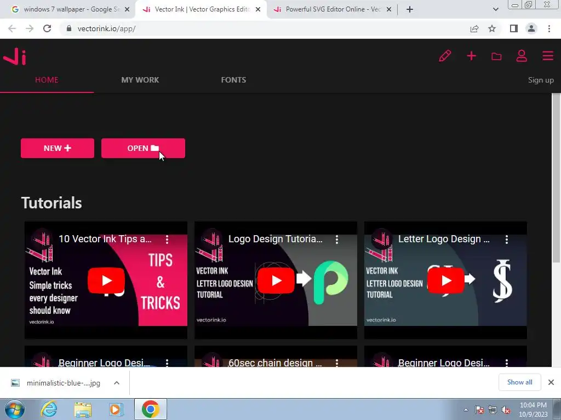Image resolution: width=561 pixels, height=420 pixels.
Task: Open the pencil editor icon in header
Action: (445, 56)
